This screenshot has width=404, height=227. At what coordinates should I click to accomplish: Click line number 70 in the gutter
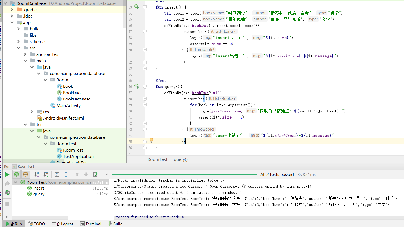[130, 111]
